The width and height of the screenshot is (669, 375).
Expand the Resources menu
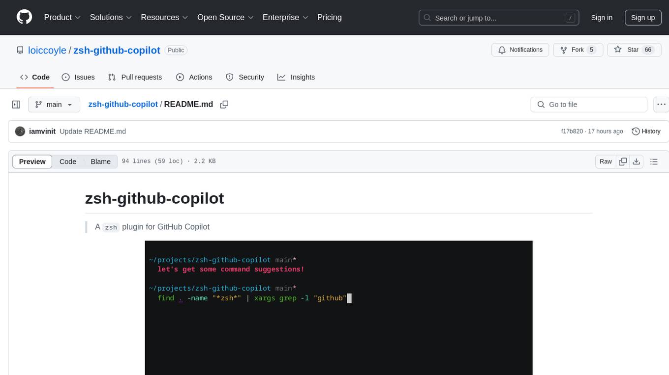pyautogui.click(x=164, y=17)
